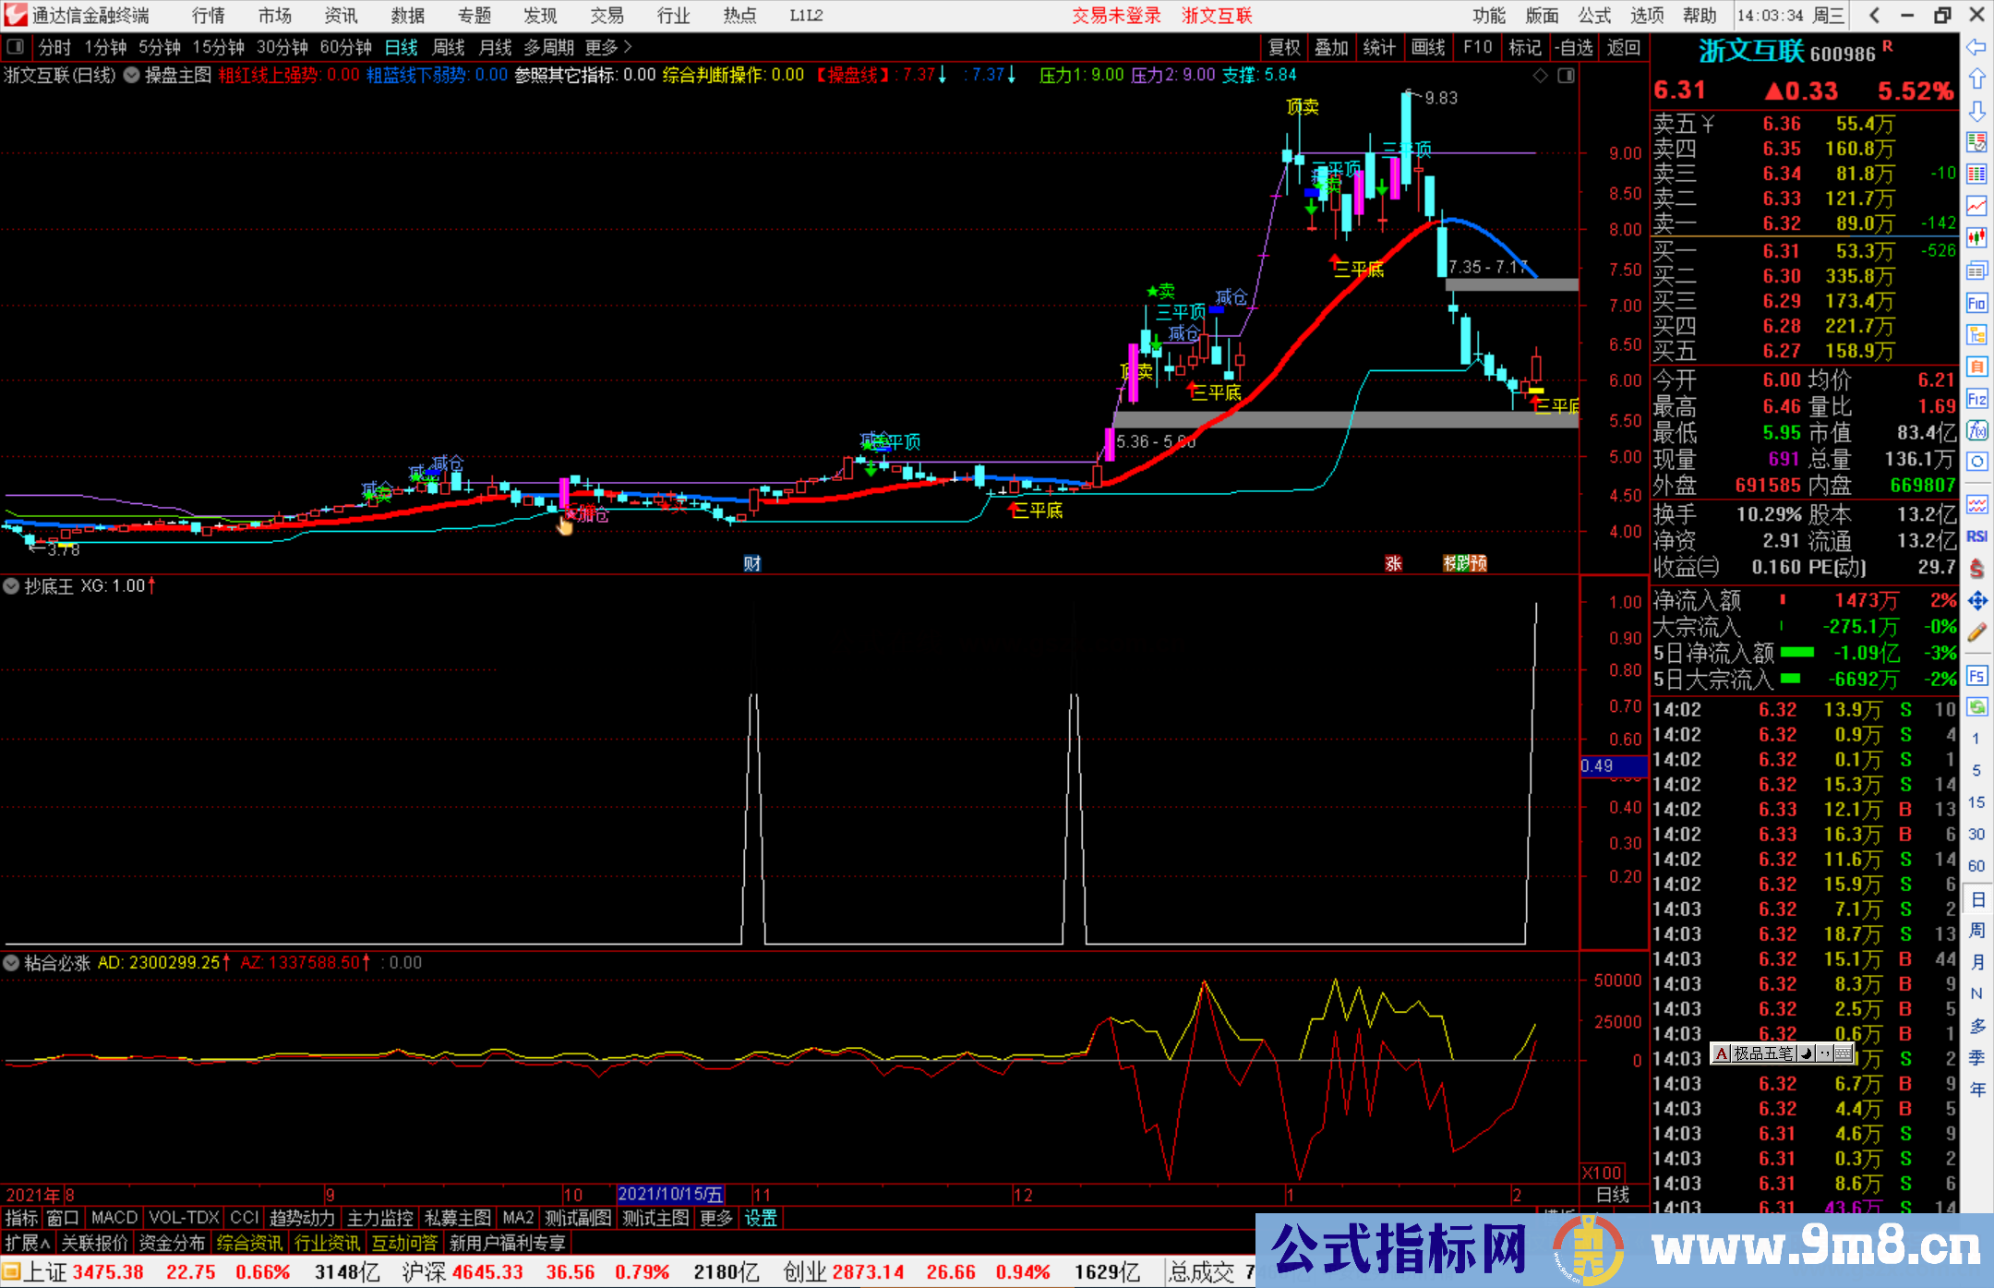Select the pencil drawing tool icon

[x=1976, y=632]
